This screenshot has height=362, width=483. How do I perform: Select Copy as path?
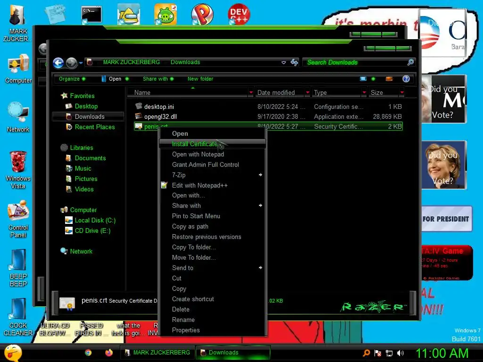coord(212,227)
